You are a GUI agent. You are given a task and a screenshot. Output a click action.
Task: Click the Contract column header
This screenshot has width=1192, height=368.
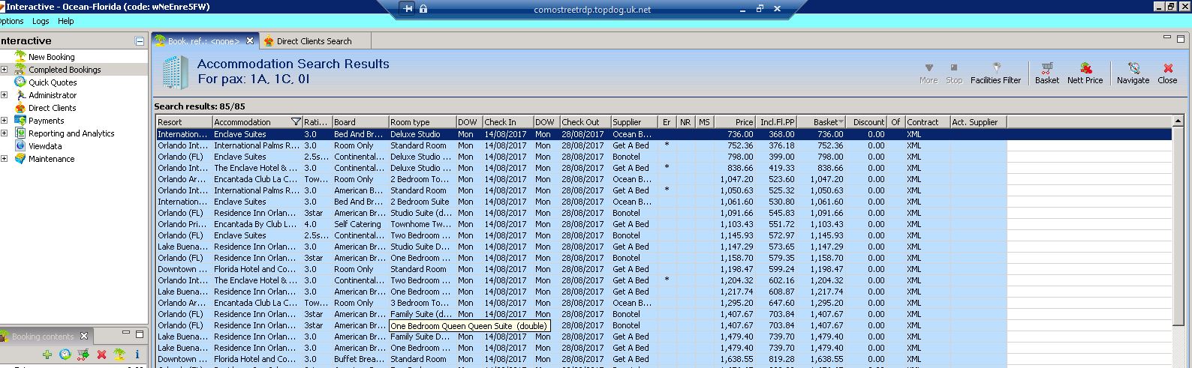(926, 121)
